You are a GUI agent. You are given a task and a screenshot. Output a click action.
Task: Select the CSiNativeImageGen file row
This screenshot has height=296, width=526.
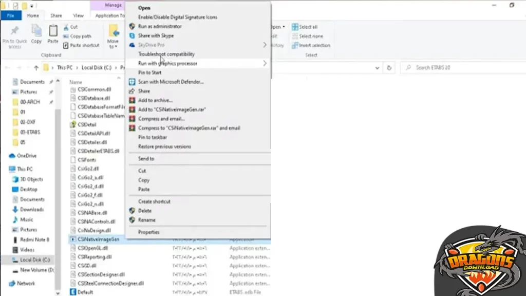98,239
